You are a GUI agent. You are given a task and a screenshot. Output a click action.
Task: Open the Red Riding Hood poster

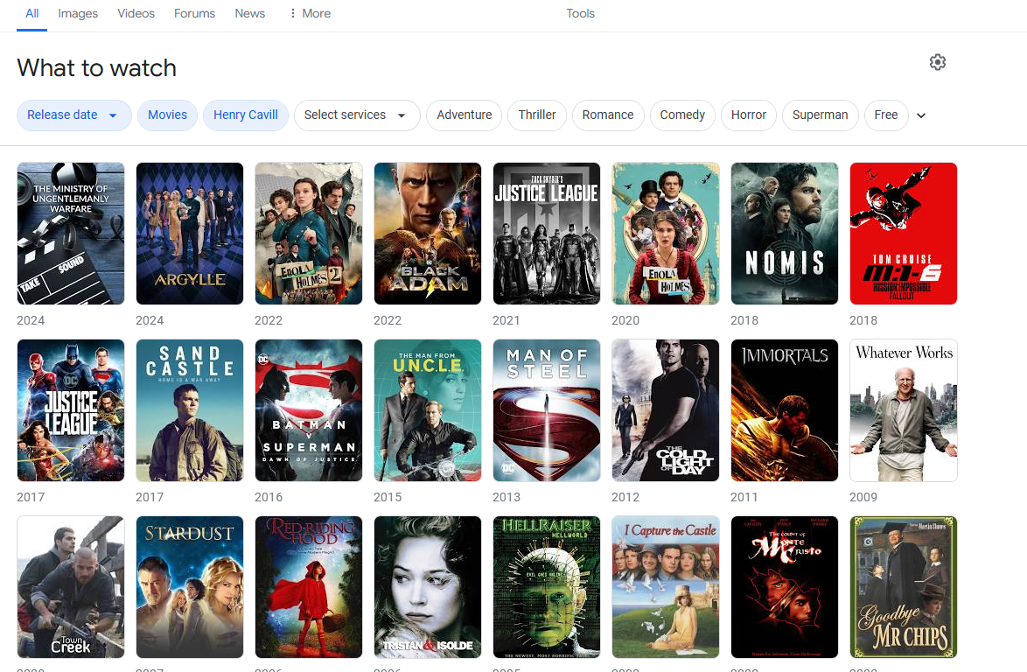pos(309,587)
